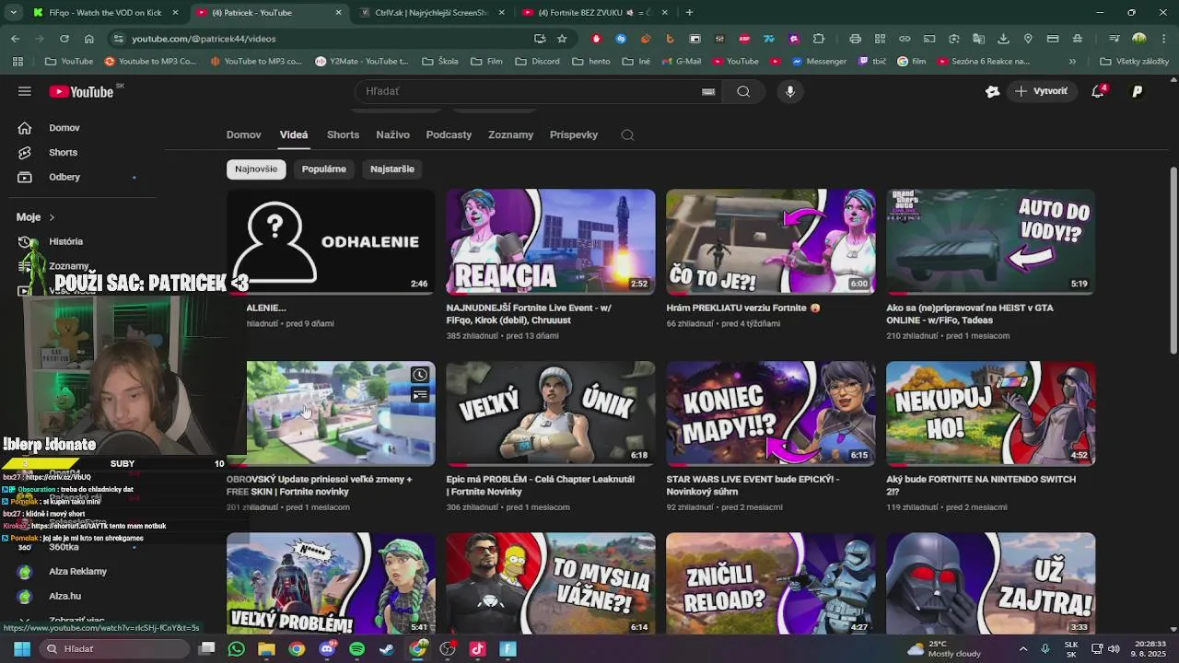Open browser home page button
The width and height of the screenshot is (1179, 663).
(x=88, y=39)
